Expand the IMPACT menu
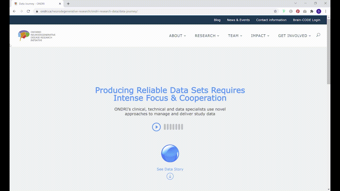 click(x=260, y=36)
